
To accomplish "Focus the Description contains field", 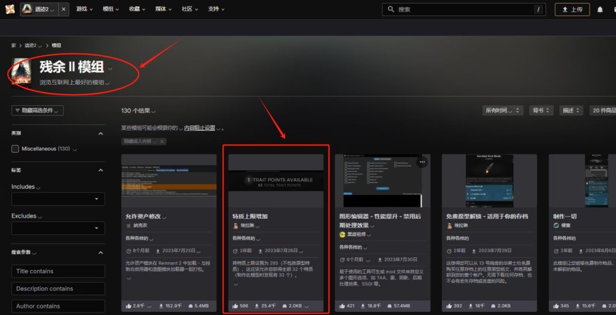I will click(58, 289).
